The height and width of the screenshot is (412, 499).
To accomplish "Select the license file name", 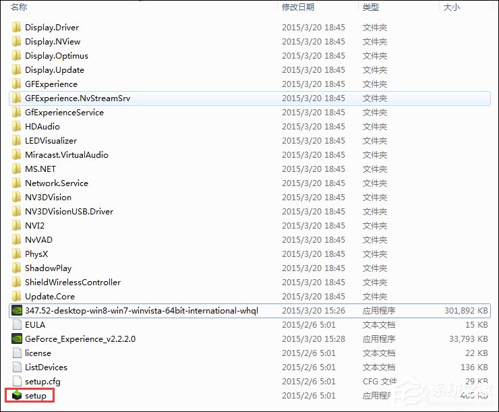I will [x=38, y=353].
